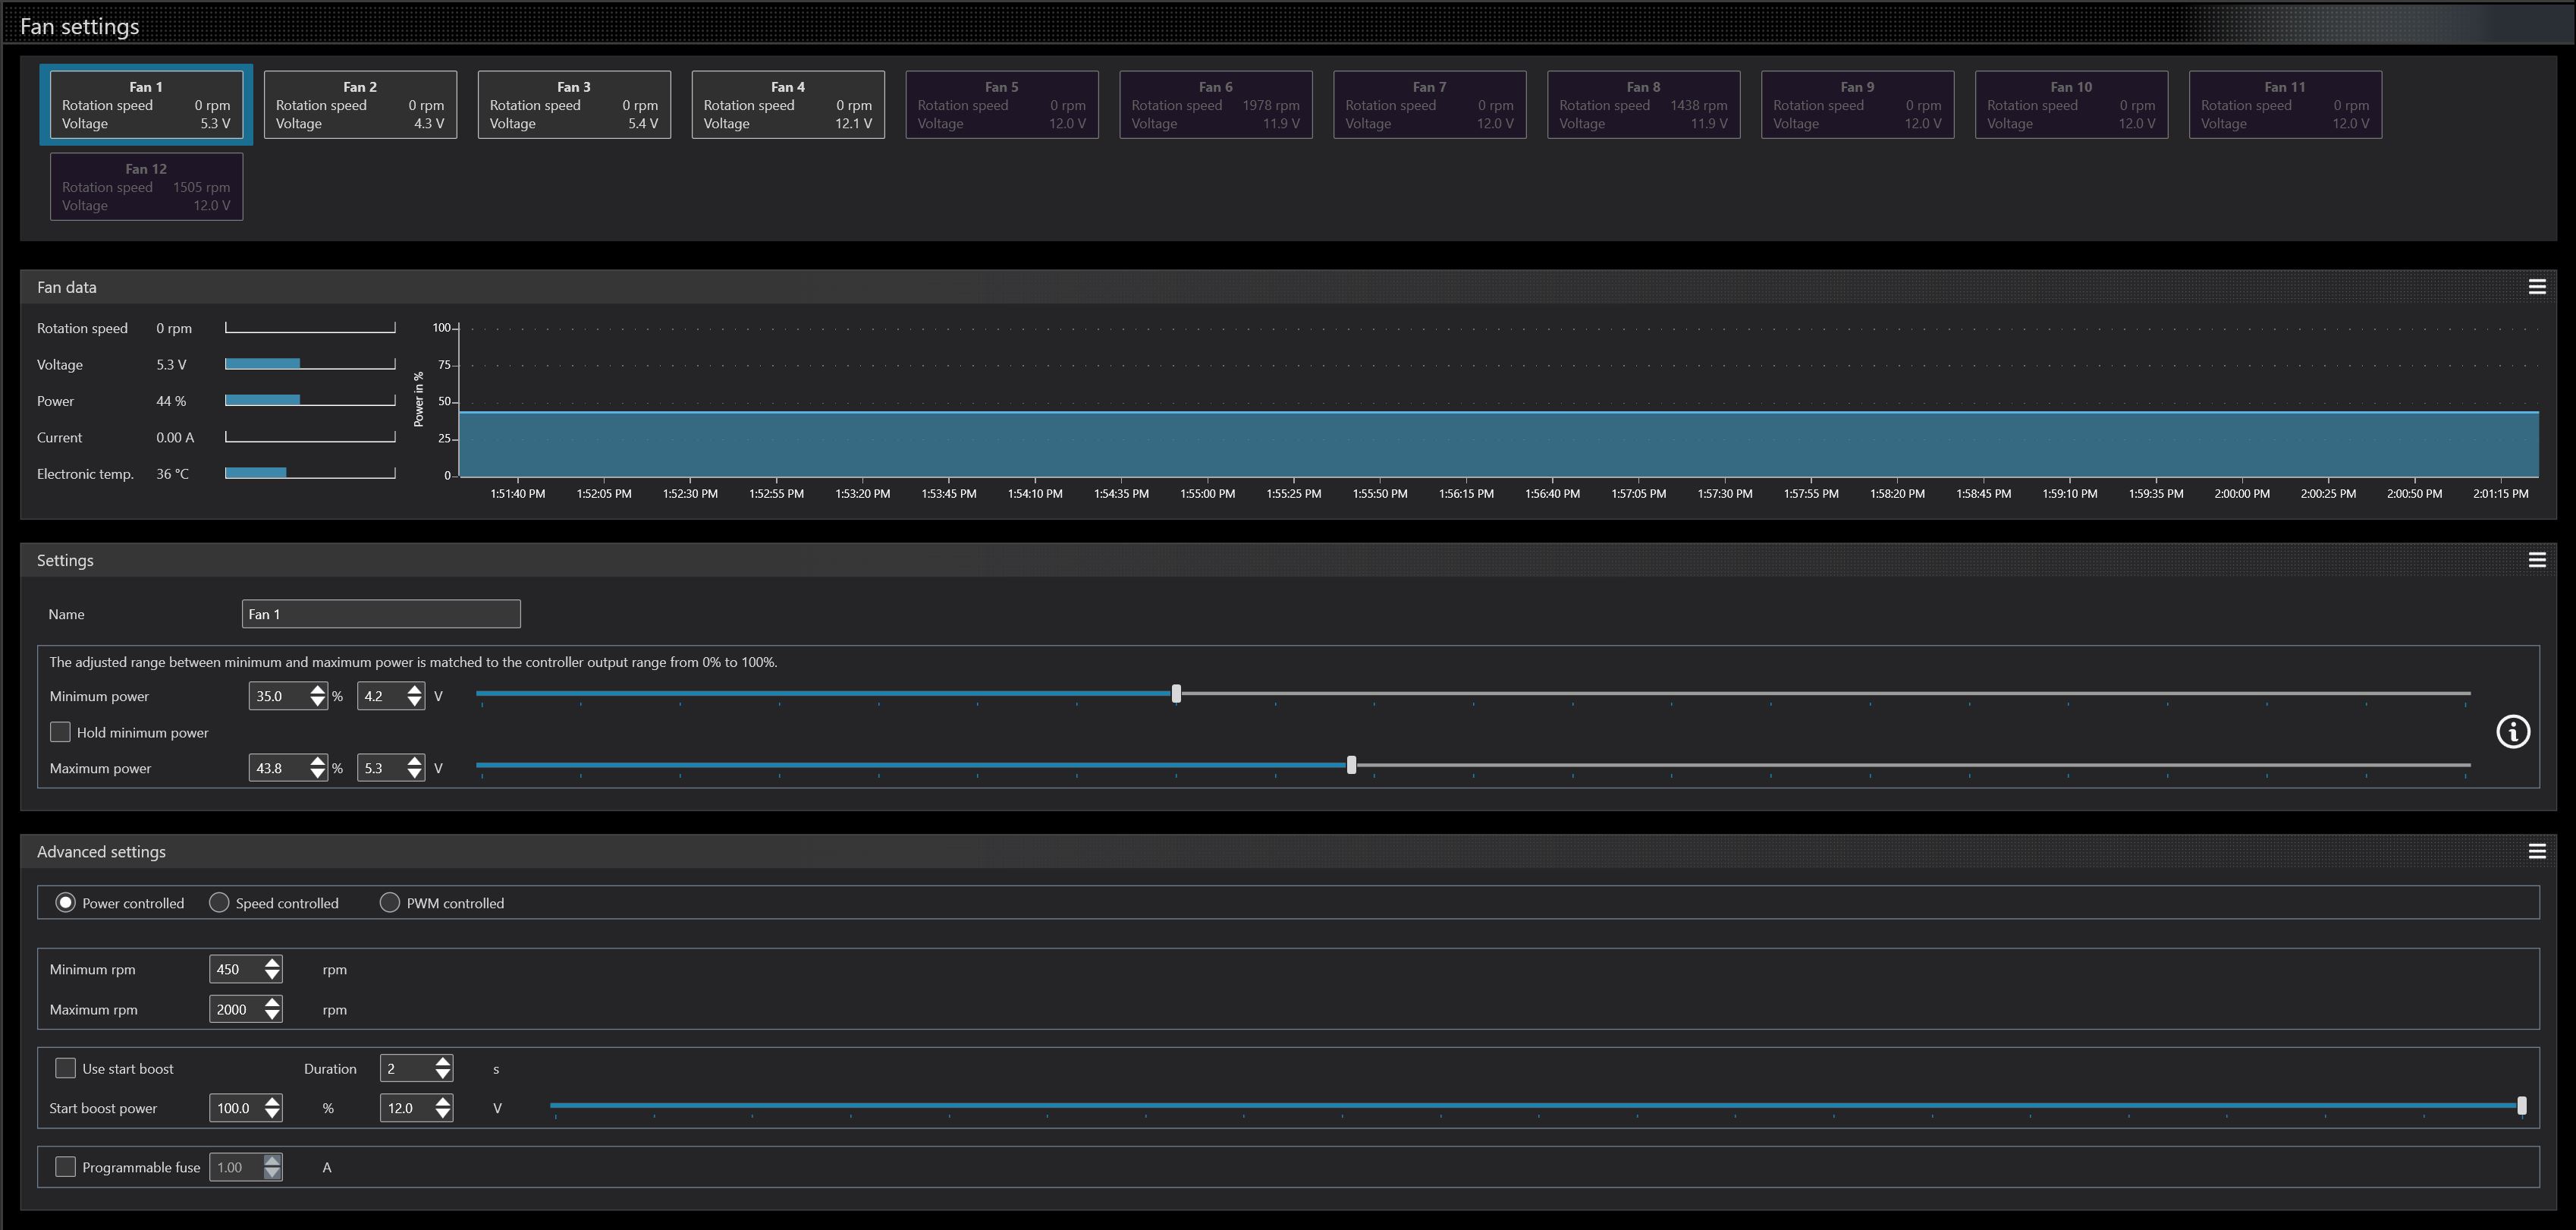Screen dimensions: 2576x1230
Task: Open the Fan 12 tile
Action: click(146, 187)
